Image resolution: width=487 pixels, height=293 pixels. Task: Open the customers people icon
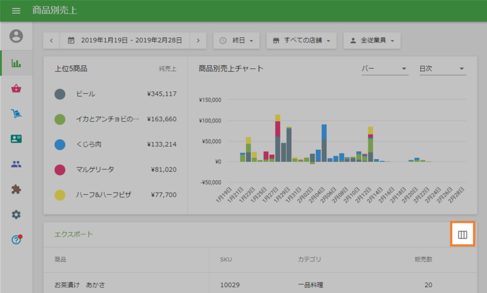click(16, 164)
